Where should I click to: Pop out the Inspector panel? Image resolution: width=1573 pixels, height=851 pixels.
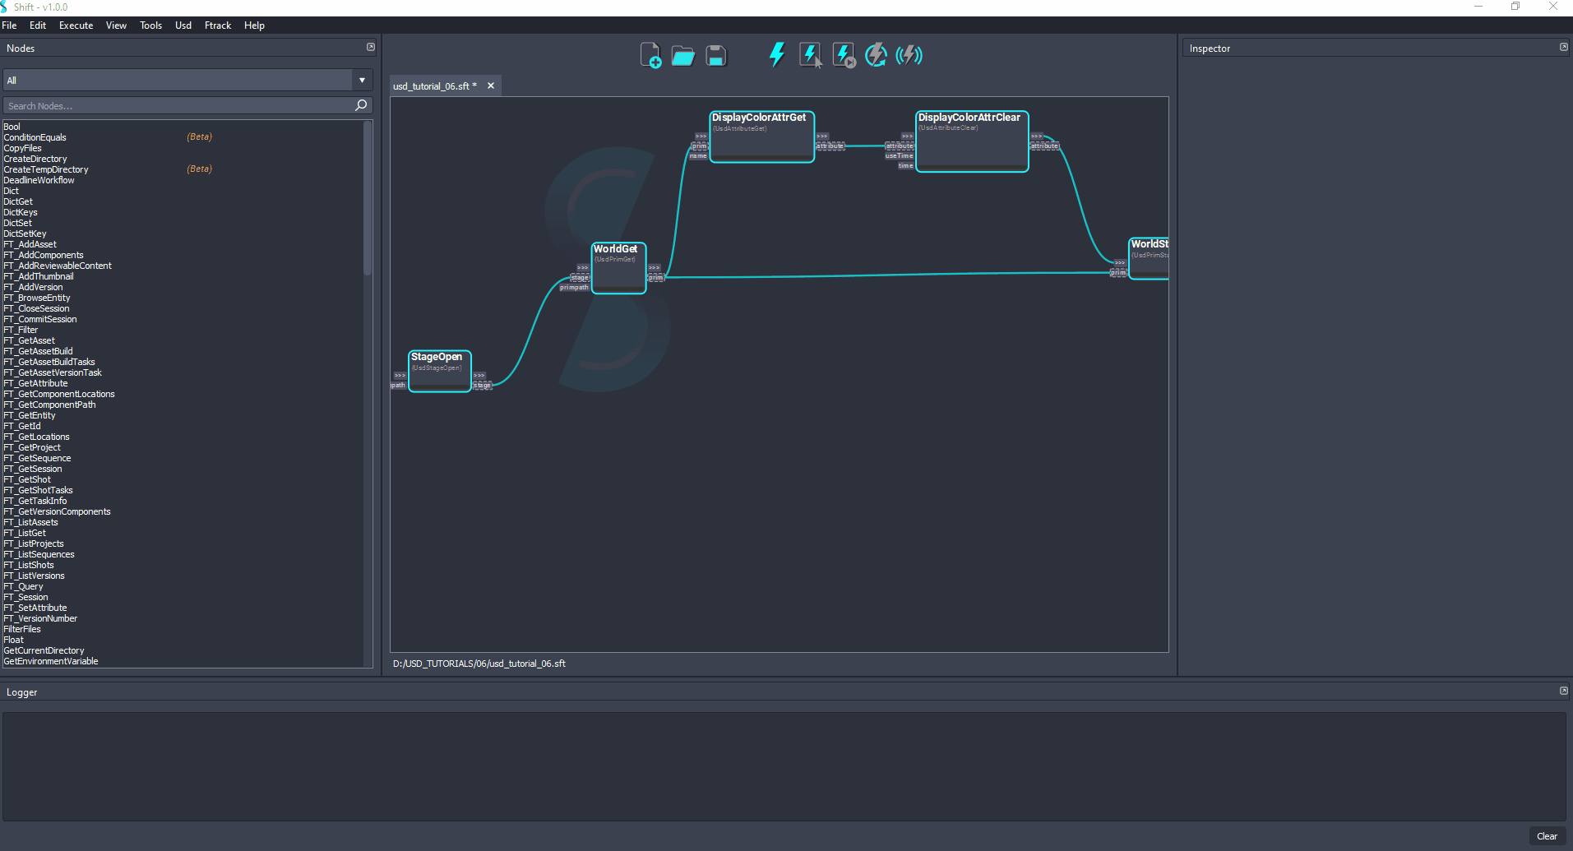coord(1562,47)
